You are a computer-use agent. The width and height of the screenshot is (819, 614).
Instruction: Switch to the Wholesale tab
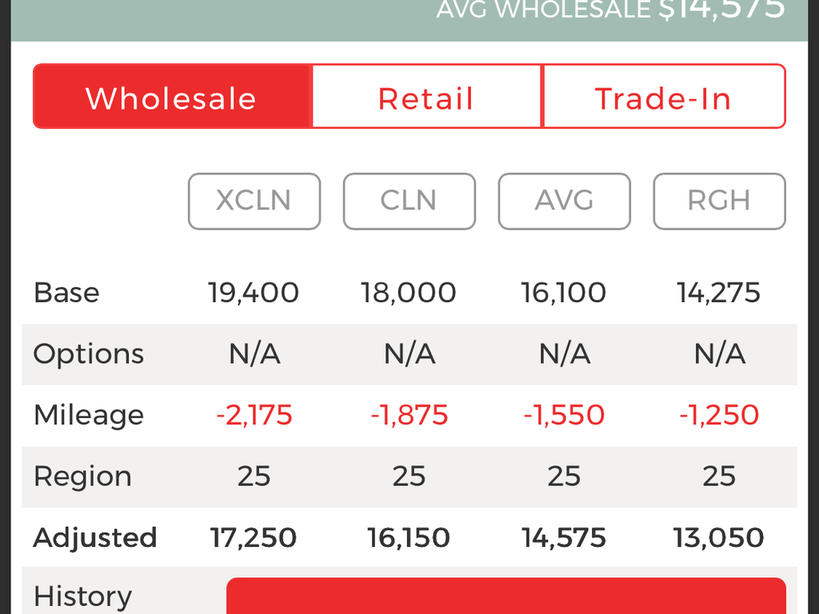[173, 97]
